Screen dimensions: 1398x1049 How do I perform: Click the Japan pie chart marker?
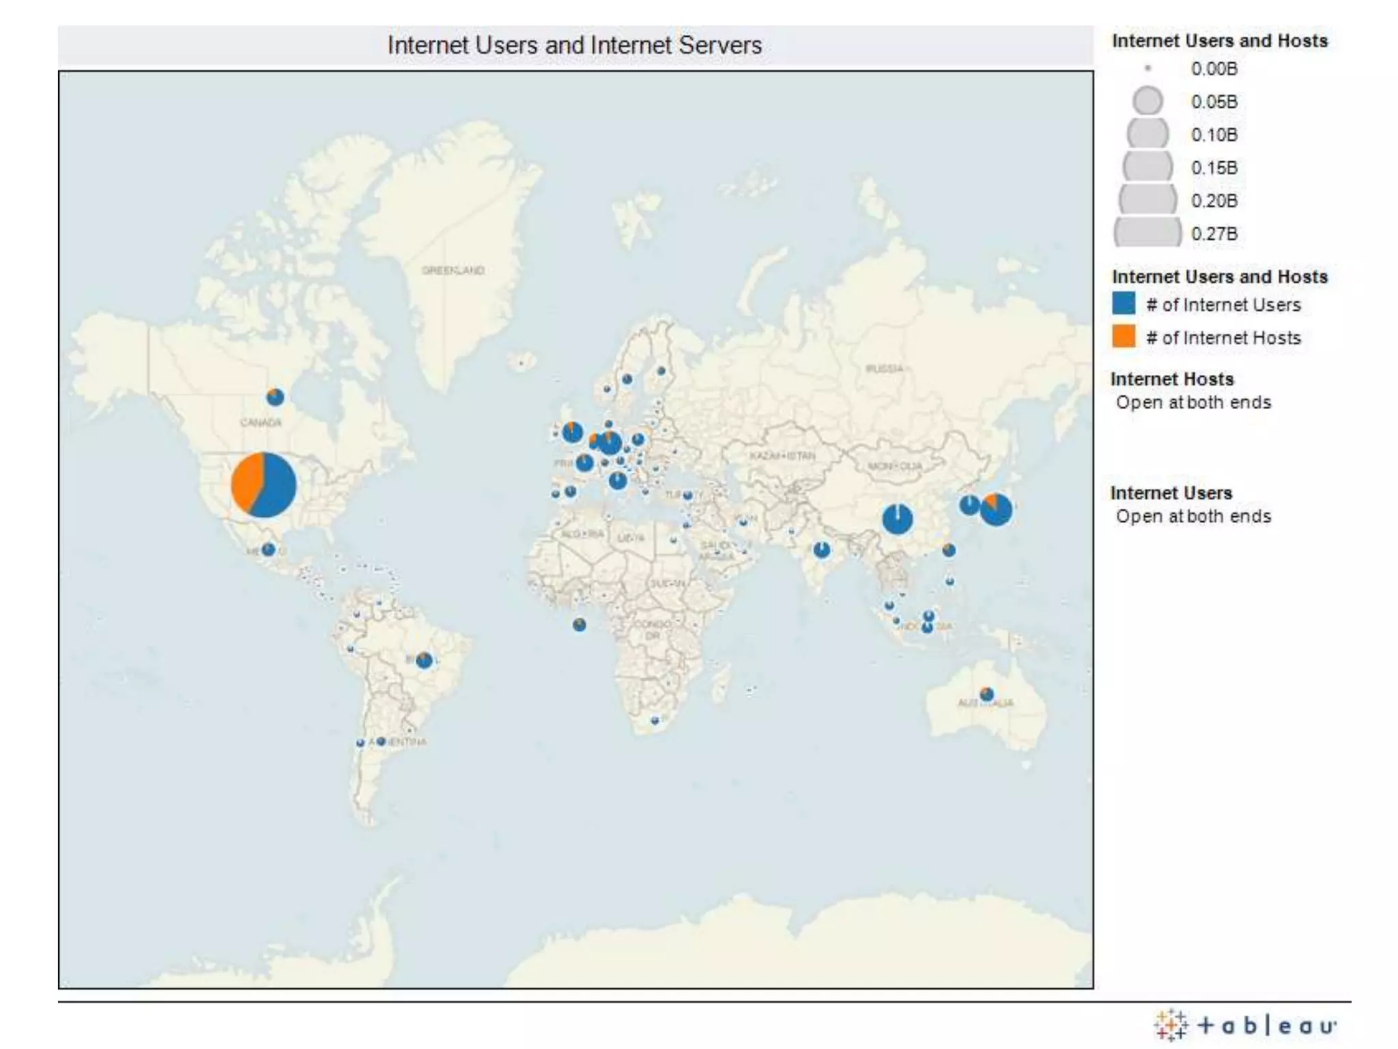coord(996,509)
